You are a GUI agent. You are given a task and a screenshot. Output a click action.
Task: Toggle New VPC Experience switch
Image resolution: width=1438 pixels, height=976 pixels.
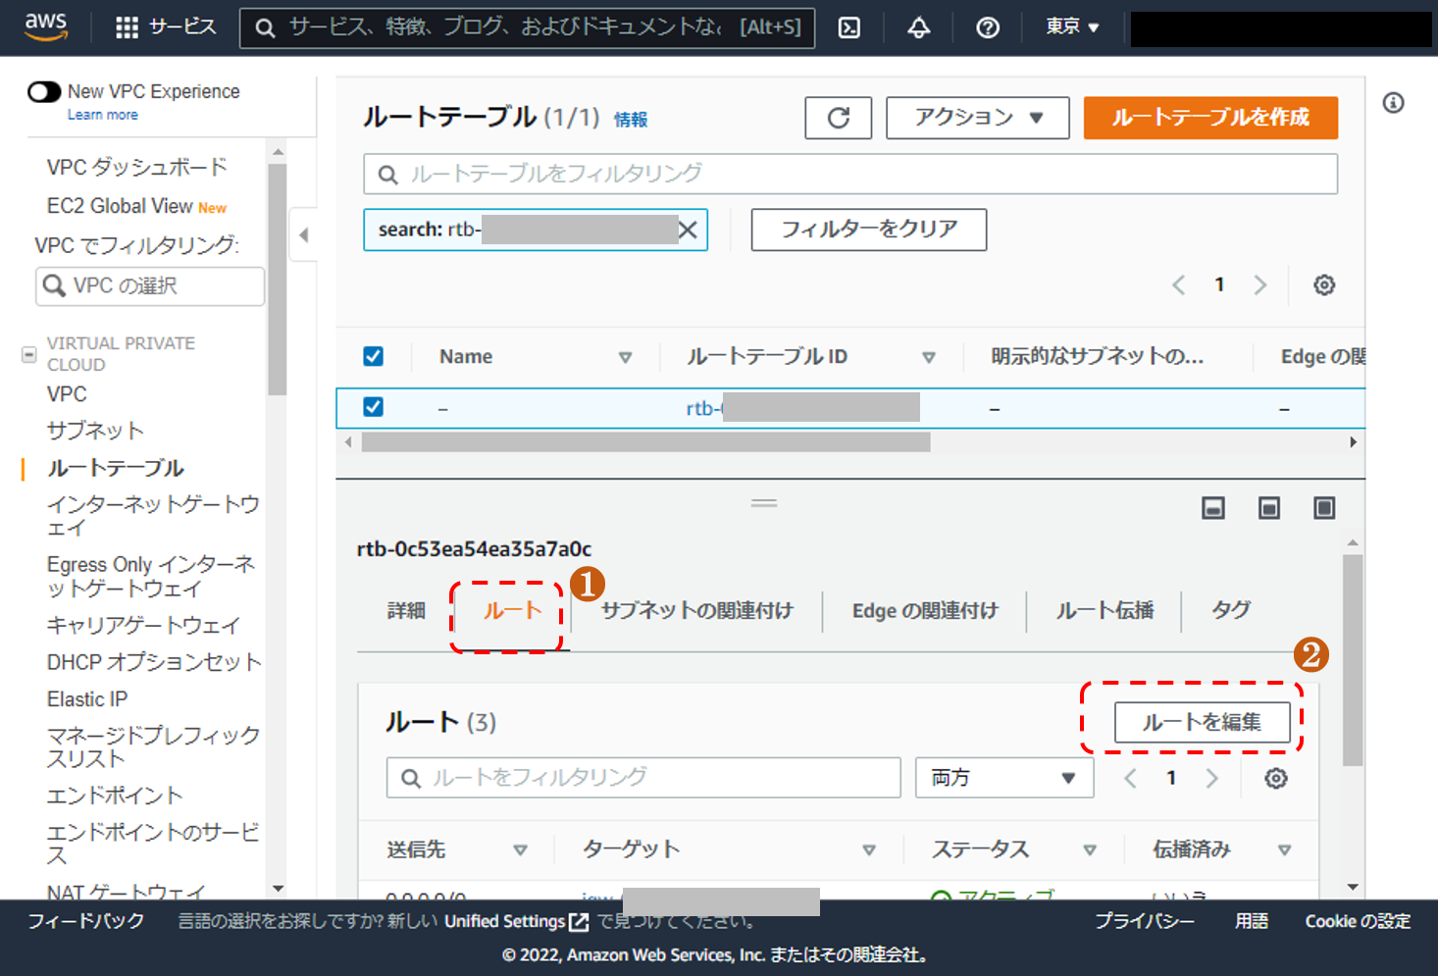coord(44,92)
